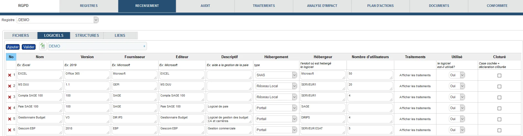Afficher les traitements for Paie SAGE 100
This screenshot has width=523, height=136.
(415, 108)
